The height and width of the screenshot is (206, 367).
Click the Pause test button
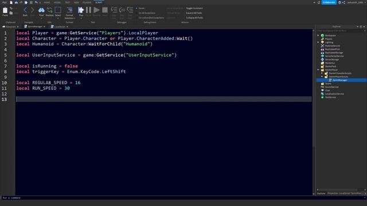coord(88,10)
